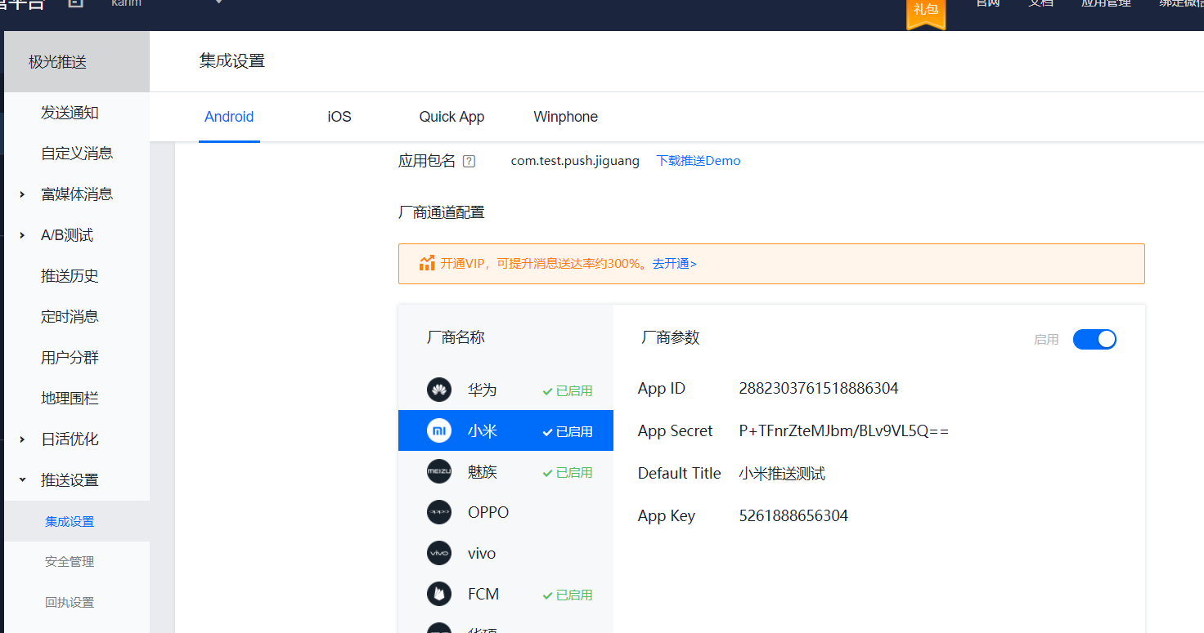Click the help icon beside 应用包名

click(x=469, y=161)
